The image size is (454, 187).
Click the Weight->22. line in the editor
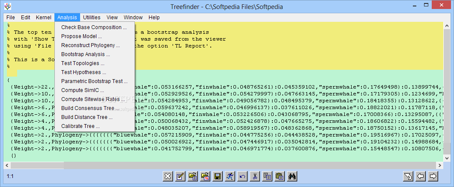pyautogui.click(x=226, y=86)
